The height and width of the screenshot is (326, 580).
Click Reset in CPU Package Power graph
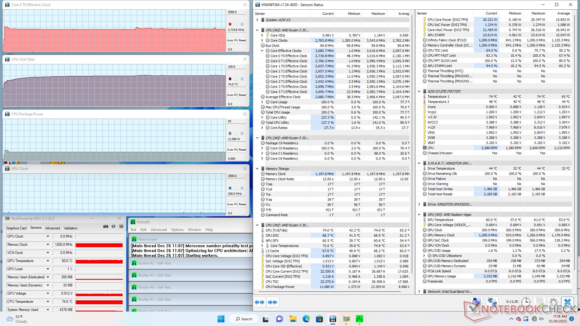[242, 150]
